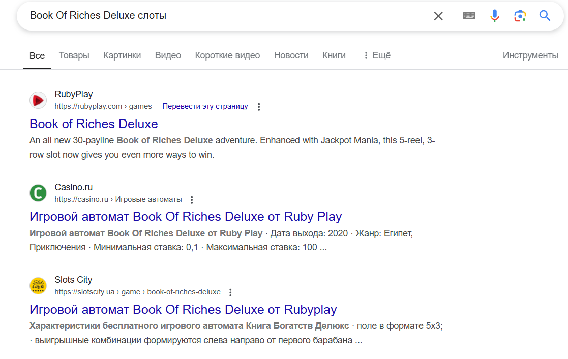The height and width of the screenshot is (359, 568).
Task: Clear the search query with the X icon
Action: [x=438, y=16]
